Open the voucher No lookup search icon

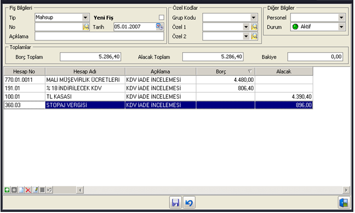tap(86, 27)
